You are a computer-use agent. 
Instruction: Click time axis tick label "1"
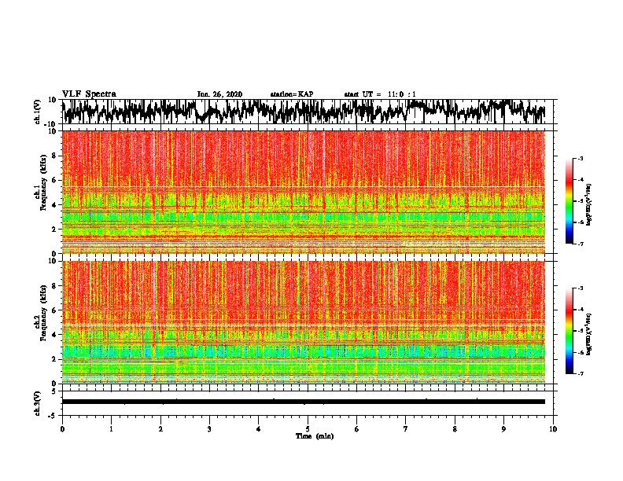(112, 429)
